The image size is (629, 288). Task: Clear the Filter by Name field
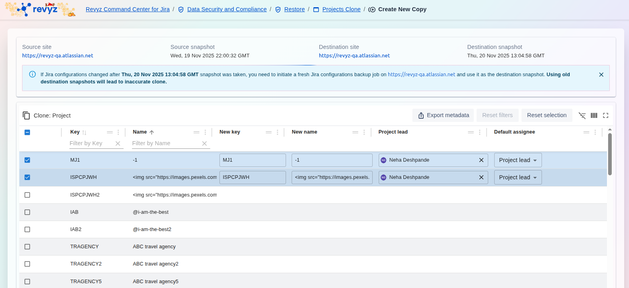click(x=205, y=144)
